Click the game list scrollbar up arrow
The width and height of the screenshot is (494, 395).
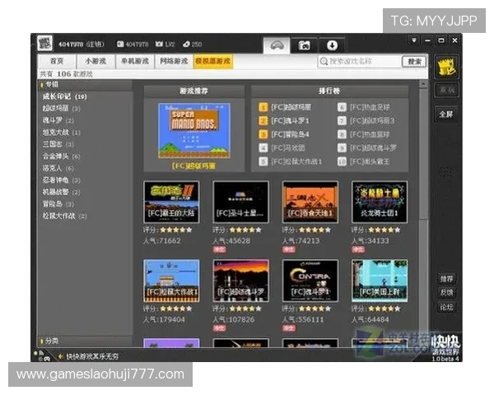pyautogui.click(x=423, y=84)
